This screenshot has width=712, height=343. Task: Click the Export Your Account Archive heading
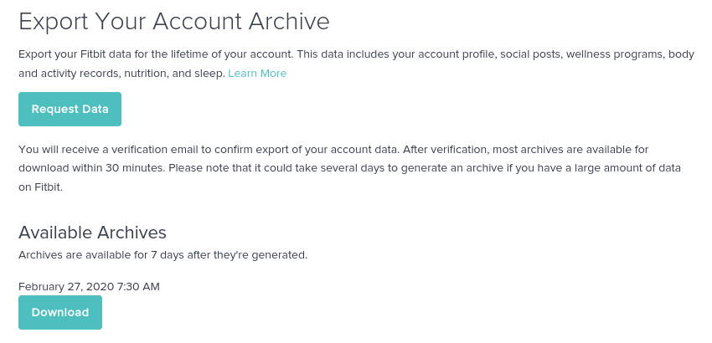coord(173,22)
